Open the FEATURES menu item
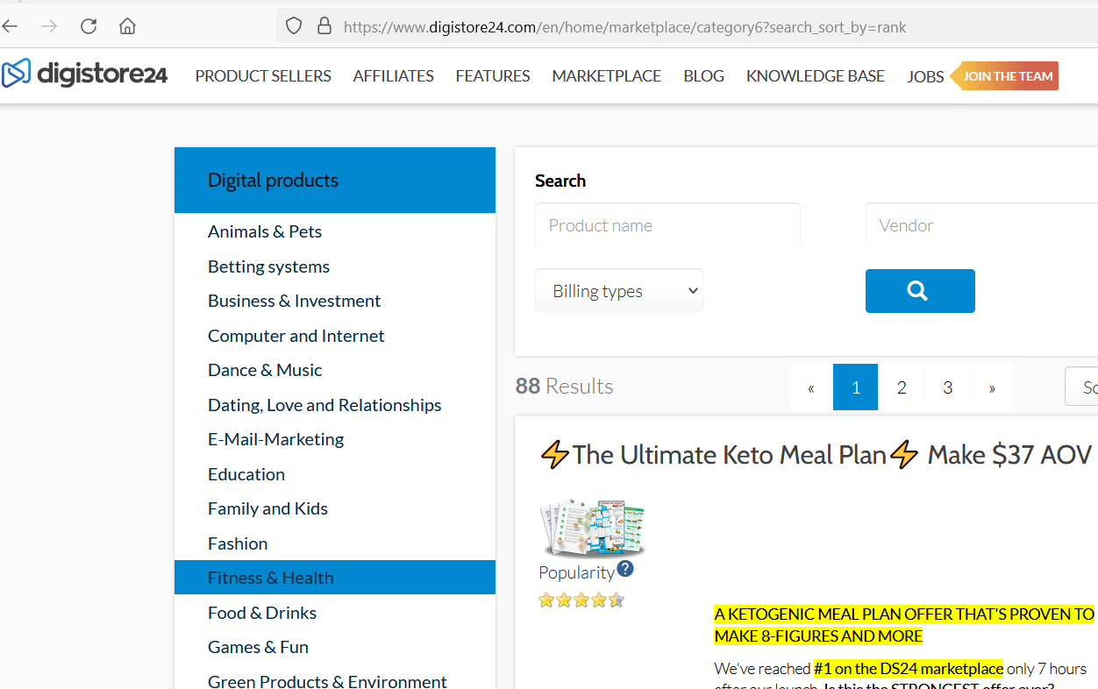This screenshot has height=689, width=1098. coord(493,76)
